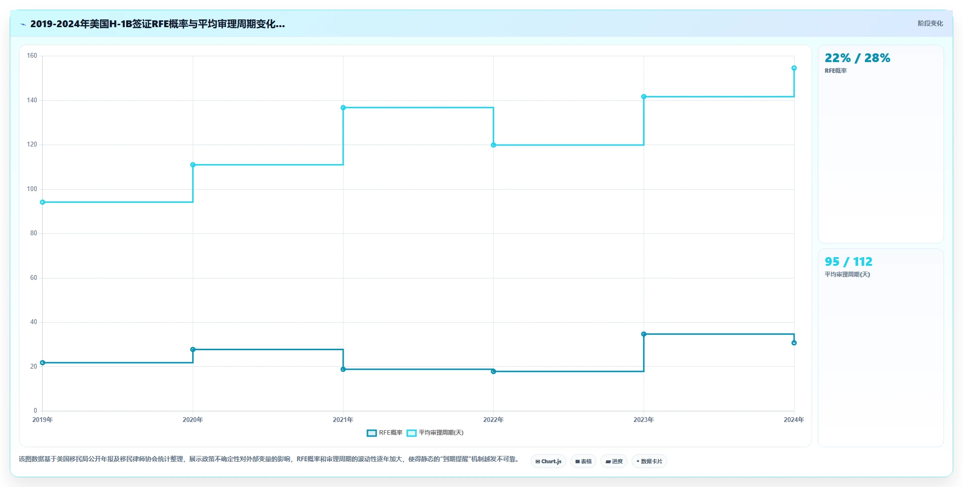
Task: Select the 2020年 processing-days data point
Action: [x=193, y=165]
